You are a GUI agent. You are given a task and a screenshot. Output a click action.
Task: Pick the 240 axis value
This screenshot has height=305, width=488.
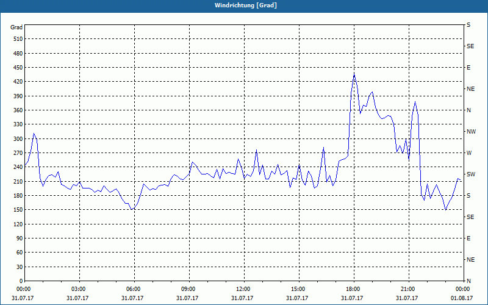[x=18, y=167]
